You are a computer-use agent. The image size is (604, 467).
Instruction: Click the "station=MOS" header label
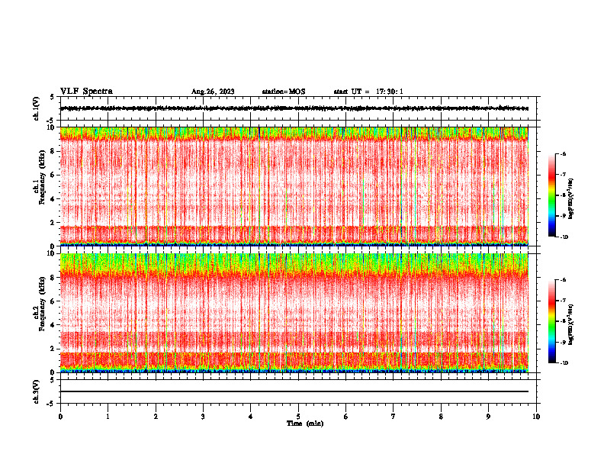click(x=284, y=92)
